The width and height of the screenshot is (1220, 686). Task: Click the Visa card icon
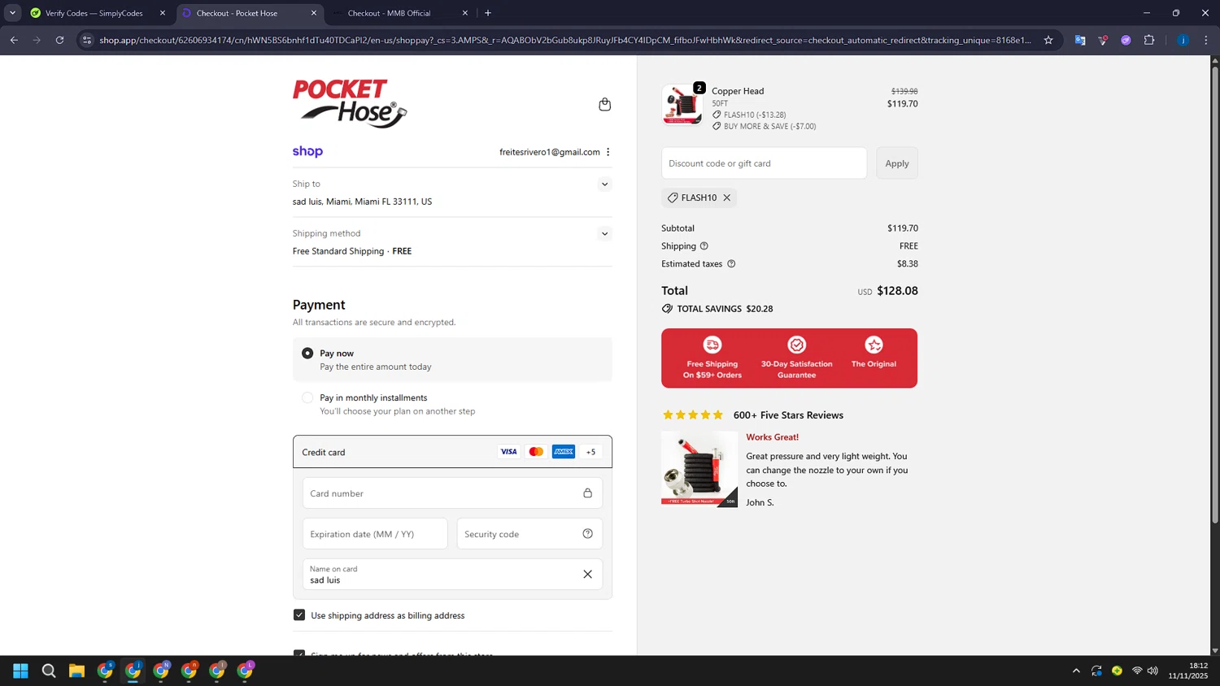(x=508, y=452)
